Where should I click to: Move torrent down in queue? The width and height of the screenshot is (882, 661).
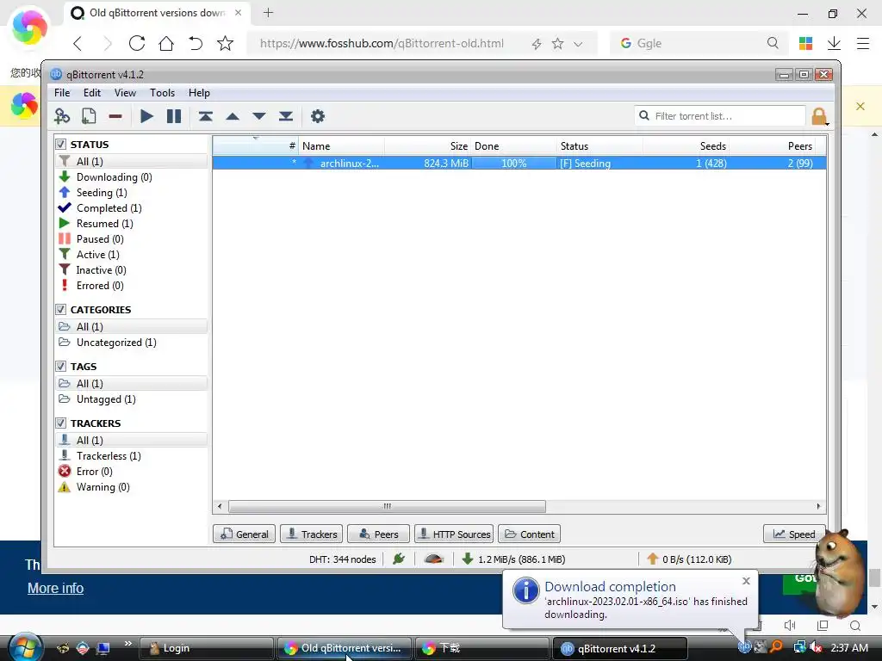click(x=258, y=116)
